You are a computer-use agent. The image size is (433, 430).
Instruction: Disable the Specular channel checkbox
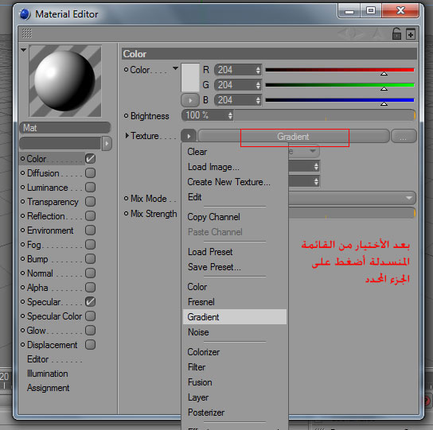coord(90,301)
